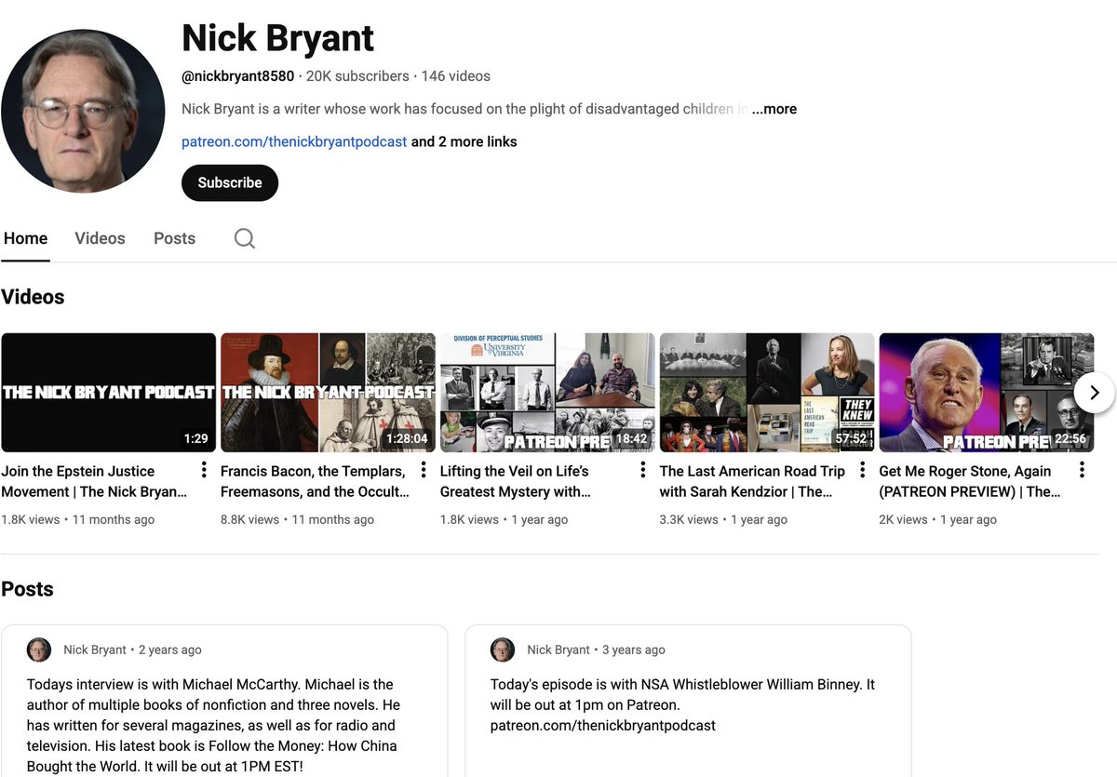
Task: Click patreon.com link in the Binney post
Action: pyautogui.click(x=603, y=725)
